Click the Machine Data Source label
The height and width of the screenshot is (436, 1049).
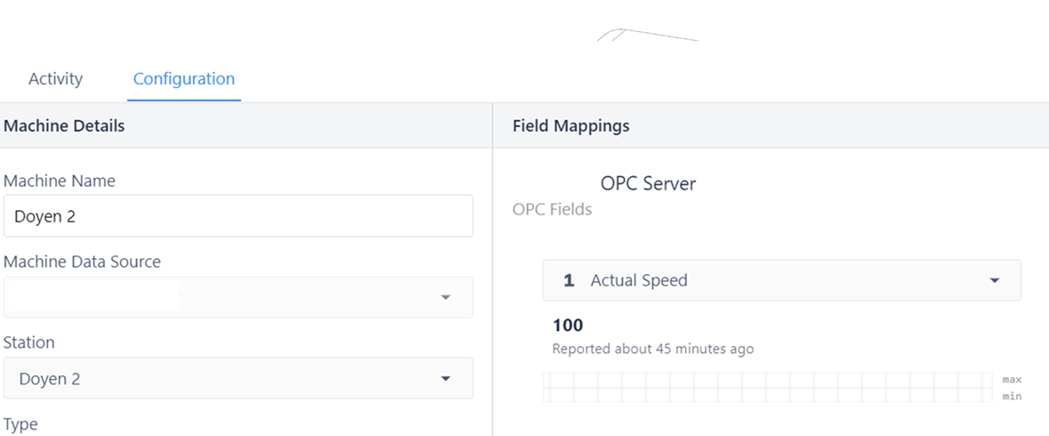click(82, 262)
